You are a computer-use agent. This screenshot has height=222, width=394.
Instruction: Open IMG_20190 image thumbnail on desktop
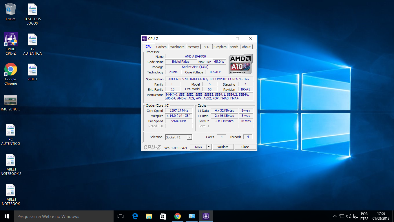(10, 103)
